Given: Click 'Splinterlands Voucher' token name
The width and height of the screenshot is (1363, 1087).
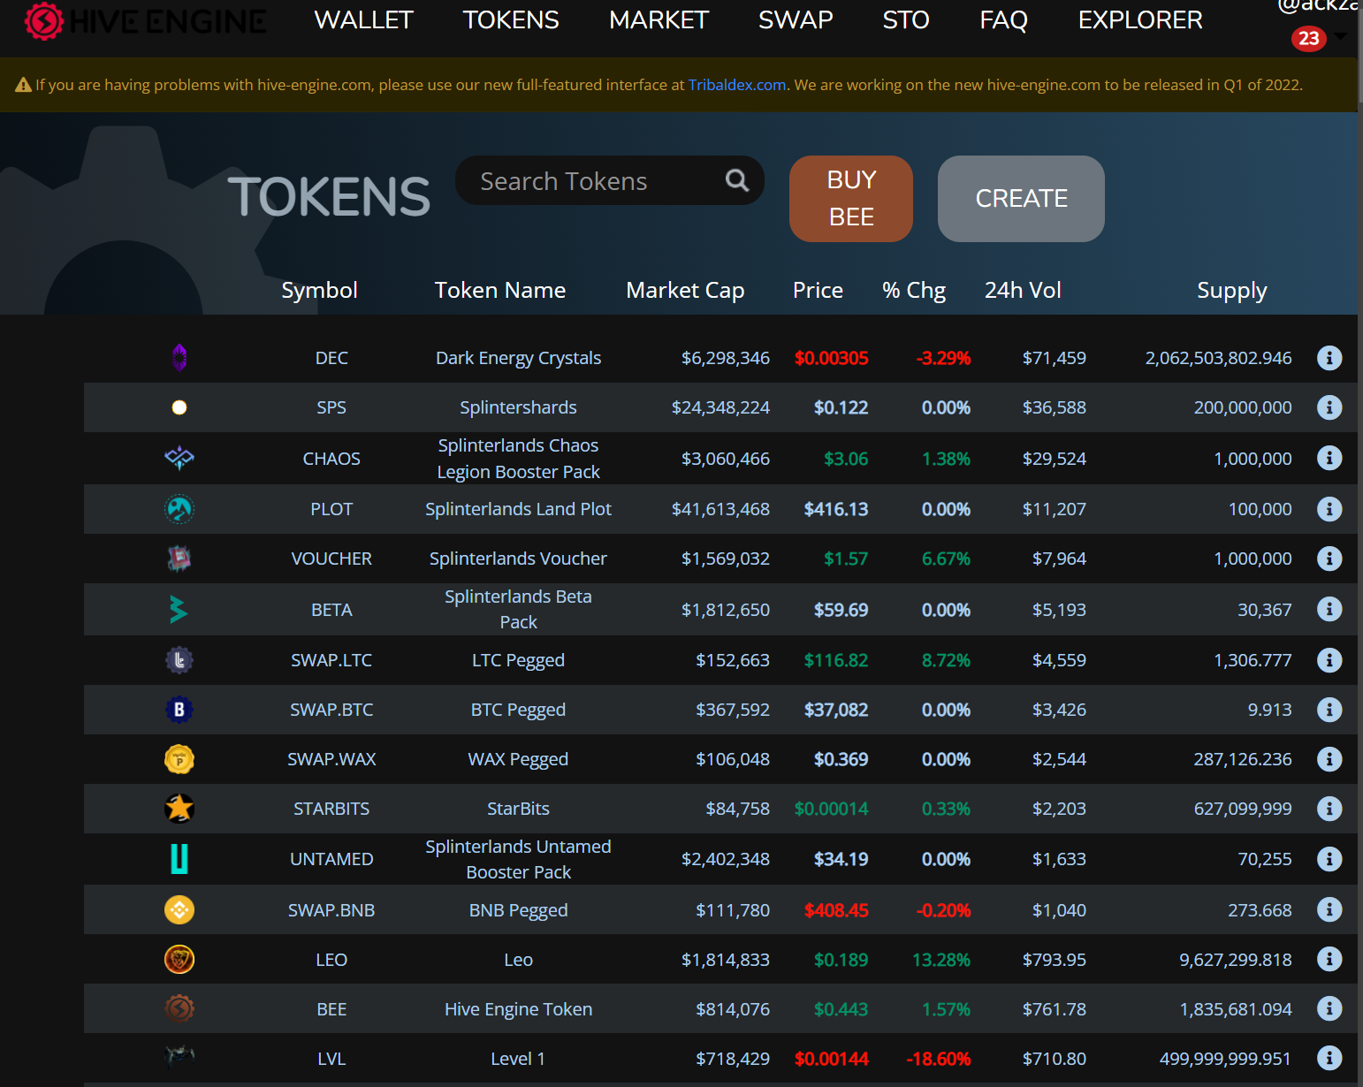Looking at the screenshot, I should [518, 559].
